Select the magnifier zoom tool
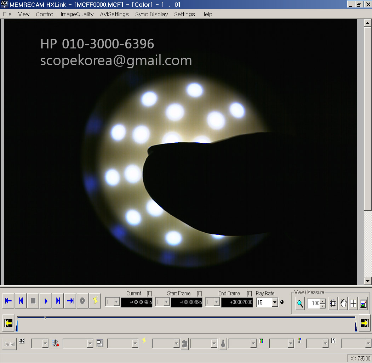The image size is (372, 363). [300, 304]
